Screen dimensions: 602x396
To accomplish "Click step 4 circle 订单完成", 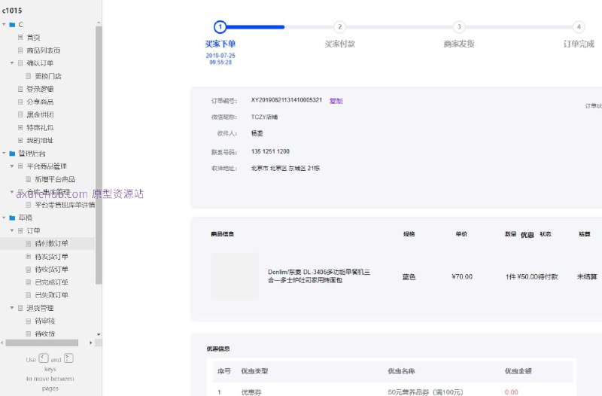I will pyautogui.click(x=579, y=27).
